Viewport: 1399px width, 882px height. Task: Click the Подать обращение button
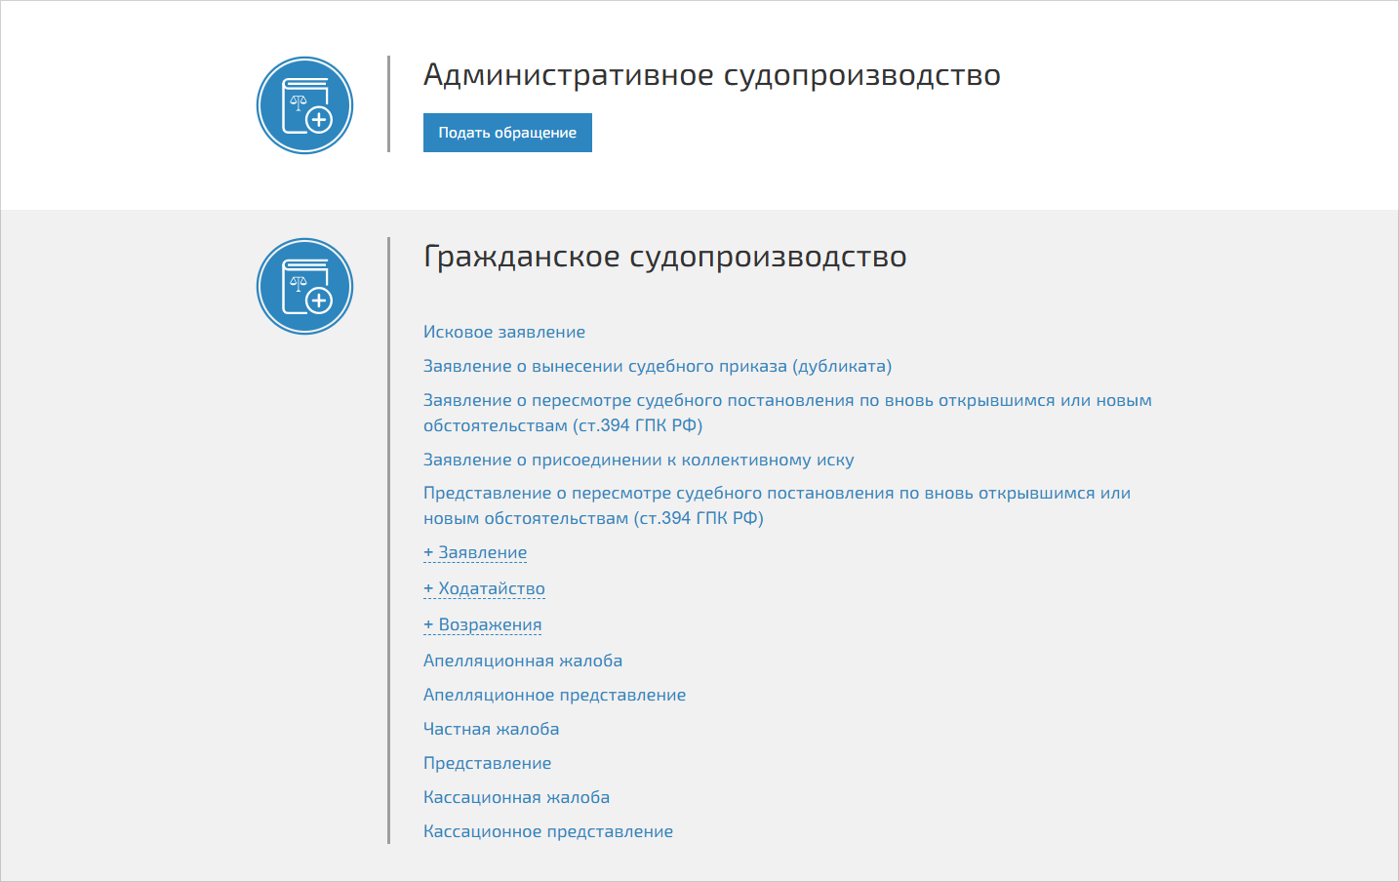tap(507, 133)
